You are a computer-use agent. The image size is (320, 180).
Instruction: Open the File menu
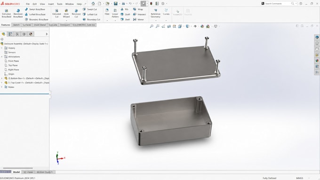[x=28, y=4]
